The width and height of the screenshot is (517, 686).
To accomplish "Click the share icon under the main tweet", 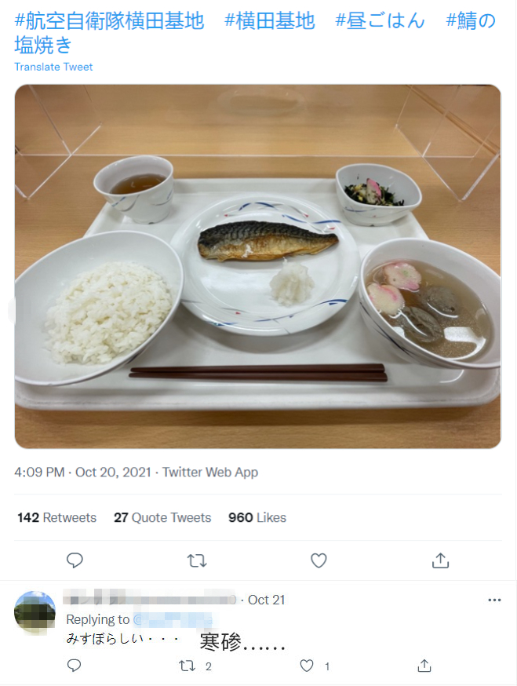I will [x=441, y=560].
